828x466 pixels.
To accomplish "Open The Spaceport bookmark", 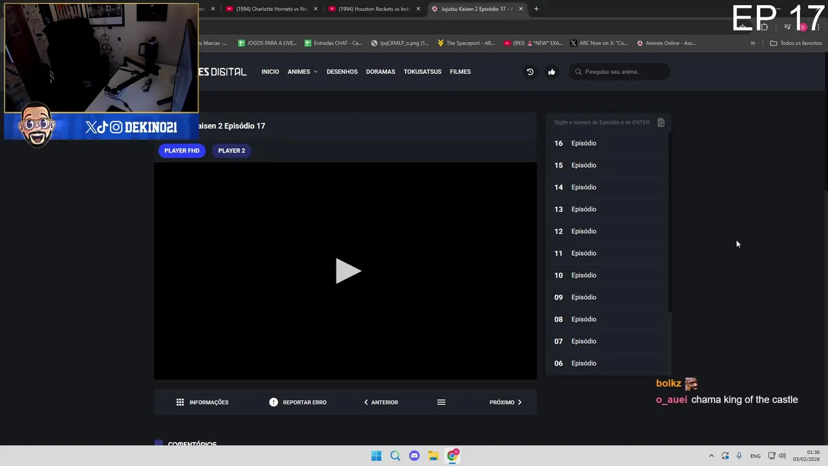I will tap(466, 43).
